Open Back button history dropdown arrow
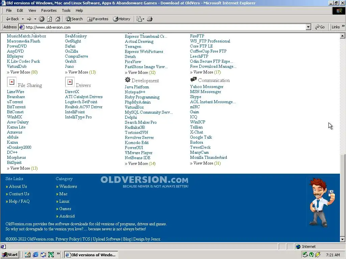 [23, 19]
